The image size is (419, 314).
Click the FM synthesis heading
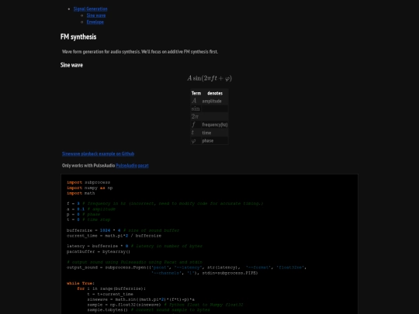(78, 37)
